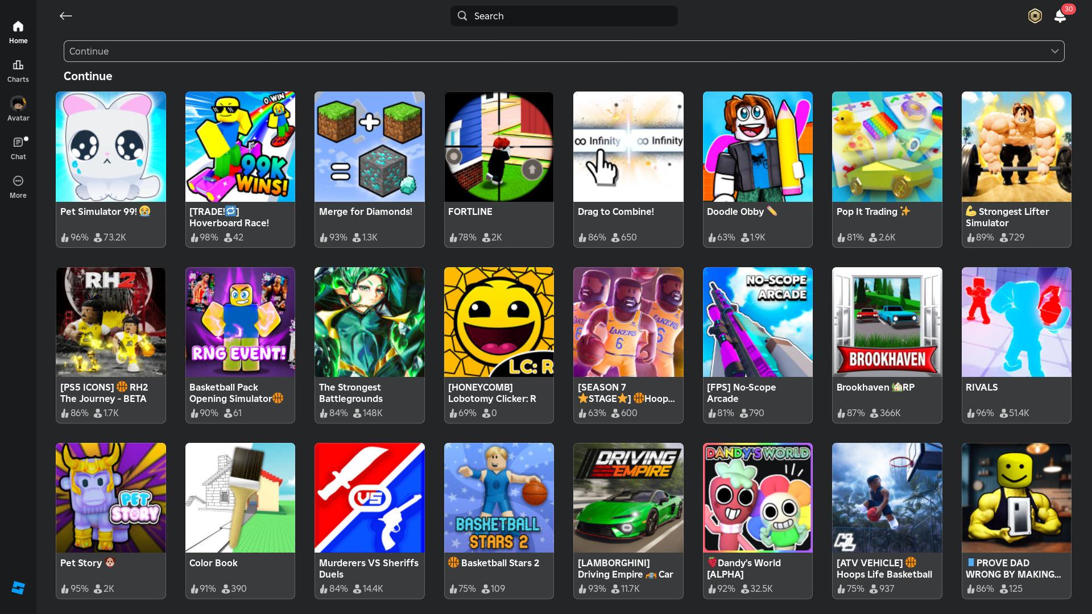Viewport: 1092px width, 614px height.
Task: Open the Brookhaven RP game tile
Action: 887,345
